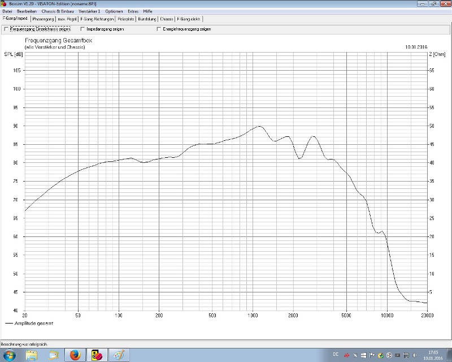Check the Impedanzgang zeigen option
452x362 pixels.
point(82,29)
